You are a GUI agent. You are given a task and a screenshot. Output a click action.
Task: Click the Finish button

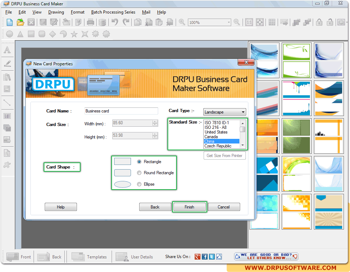189,207
